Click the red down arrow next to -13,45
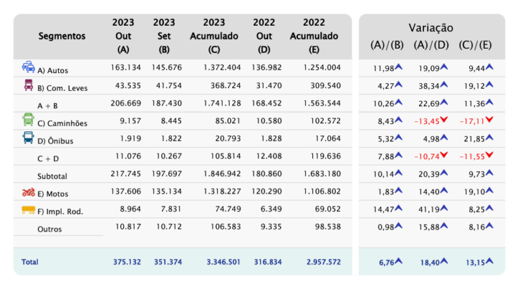This screenshot has height=289, width=520. click(x=443, y=120)
